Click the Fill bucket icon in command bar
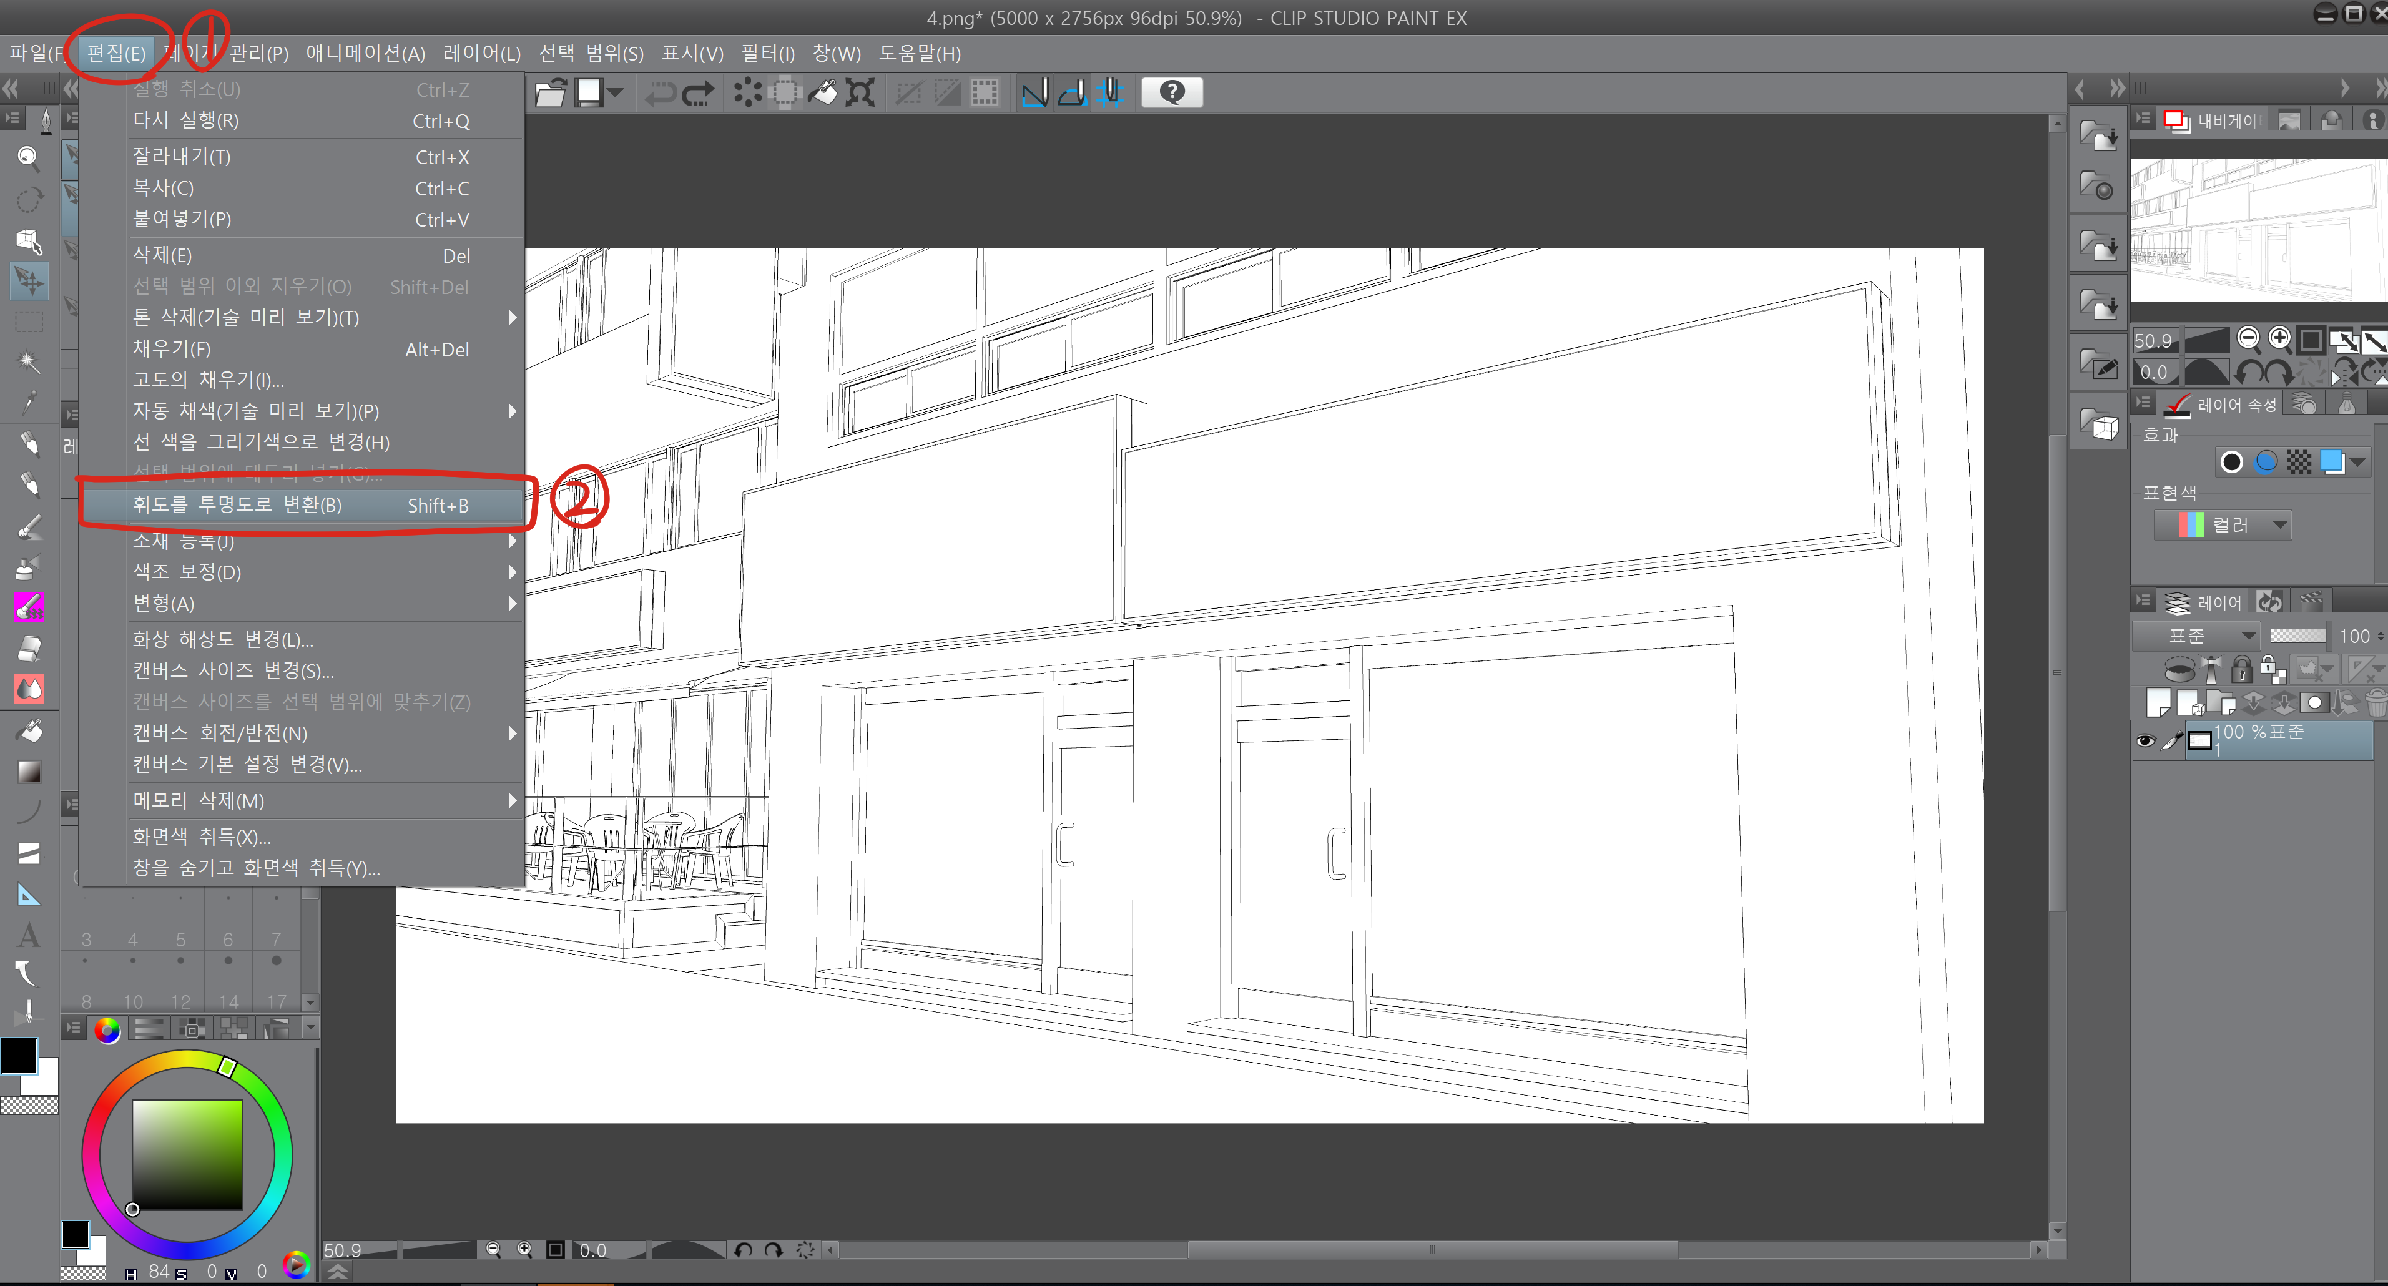The image size is (2388, 1286). pyautogui.click(x=822, y=93)
